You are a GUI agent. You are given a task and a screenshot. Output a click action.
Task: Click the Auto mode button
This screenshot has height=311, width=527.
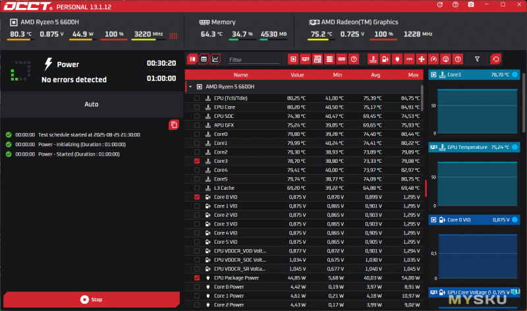point(92,104)
